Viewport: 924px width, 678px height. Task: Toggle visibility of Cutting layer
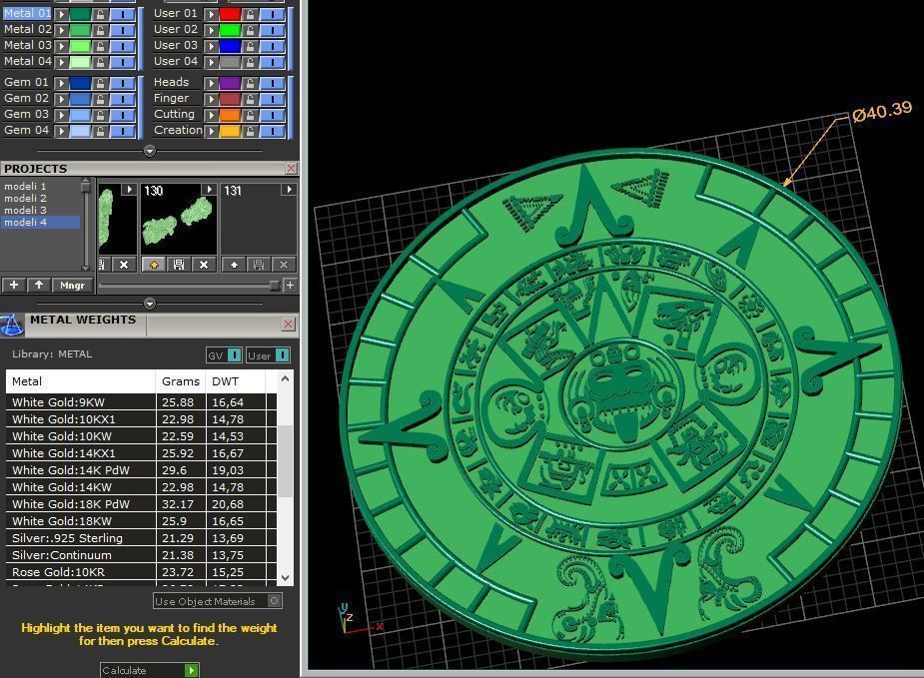click(x=273, y=115)
